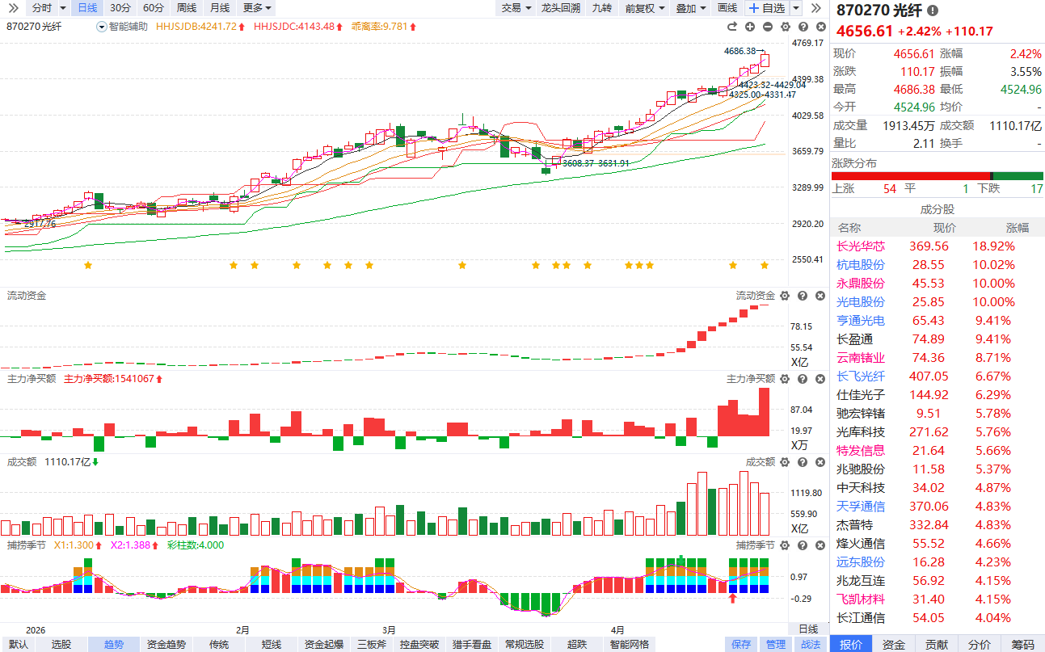Click the info icon beside 870270 光纤

point(933,11)
